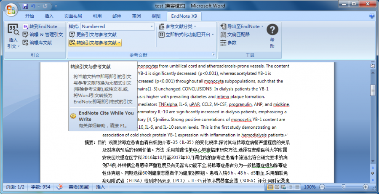Open the 页面布局 tab

73,16
